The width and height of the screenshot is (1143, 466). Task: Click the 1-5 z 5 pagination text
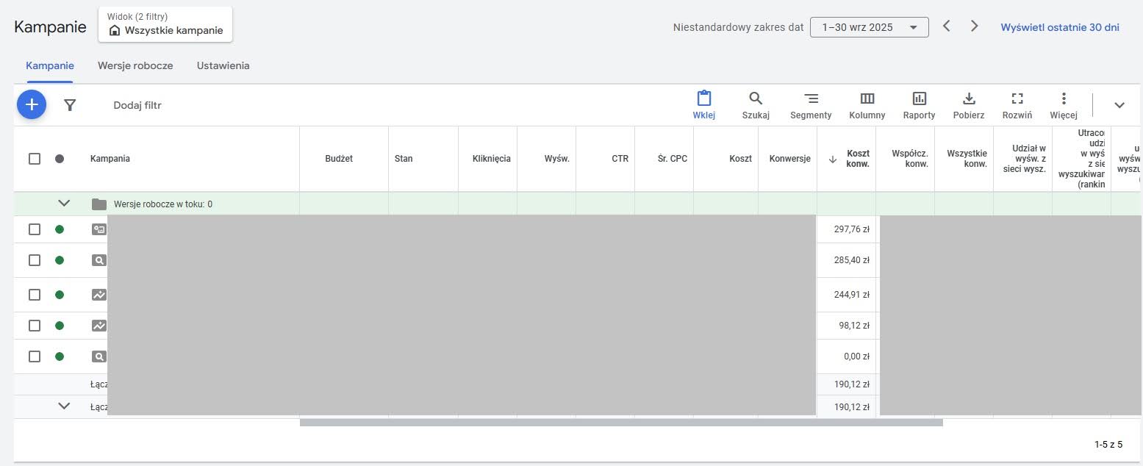click(1108, 445)
